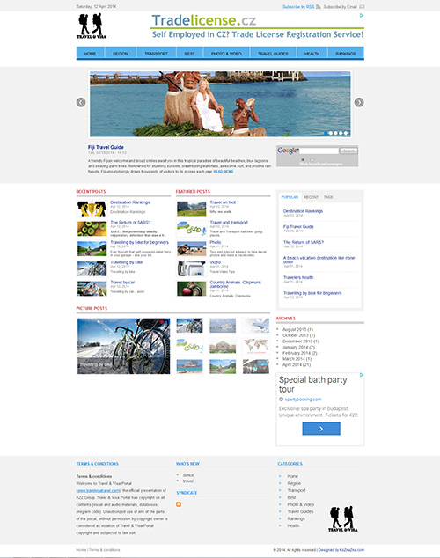Click Designed by KisZnaZna.com link
Image resolution: width=440 pixels, height=558 pixels.
(x=341, y=550)
